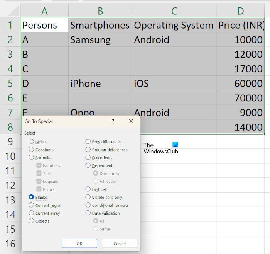Viewport: 270px width, 254px height.
Task: Select column D header
Action: point(241,11)
